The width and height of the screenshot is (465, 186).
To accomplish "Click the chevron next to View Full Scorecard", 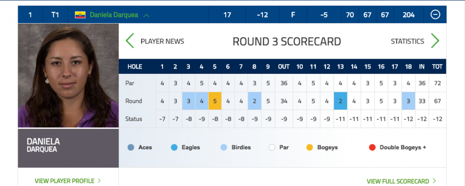I will [434, 181].
